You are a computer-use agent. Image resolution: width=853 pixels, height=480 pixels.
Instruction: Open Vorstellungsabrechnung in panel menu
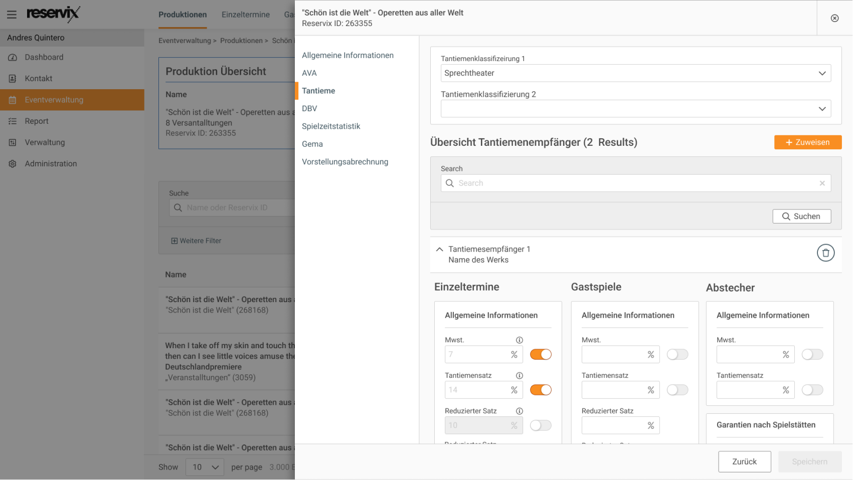point(345,162)
